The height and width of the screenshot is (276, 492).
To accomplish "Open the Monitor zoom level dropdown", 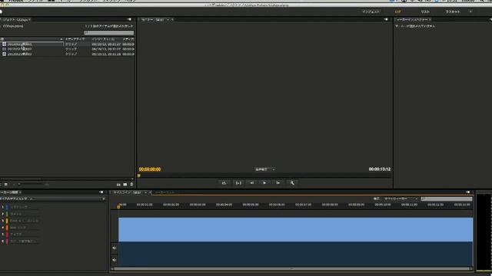I will point(264,169).
